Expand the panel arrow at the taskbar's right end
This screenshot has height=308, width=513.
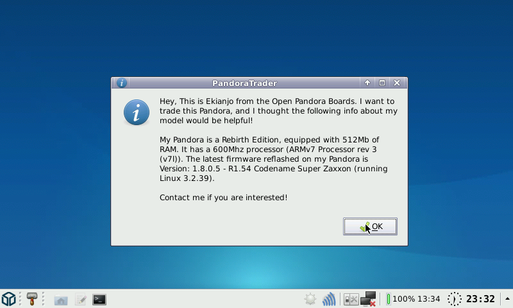point(507,299)
